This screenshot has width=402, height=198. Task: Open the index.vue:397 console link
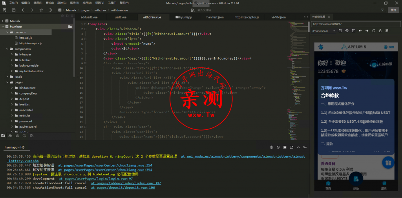(x=126, y=183)
